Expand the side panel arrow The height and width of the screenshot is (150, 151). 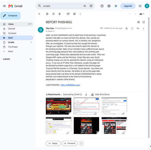pyautogui.click(x=150, y=147)
